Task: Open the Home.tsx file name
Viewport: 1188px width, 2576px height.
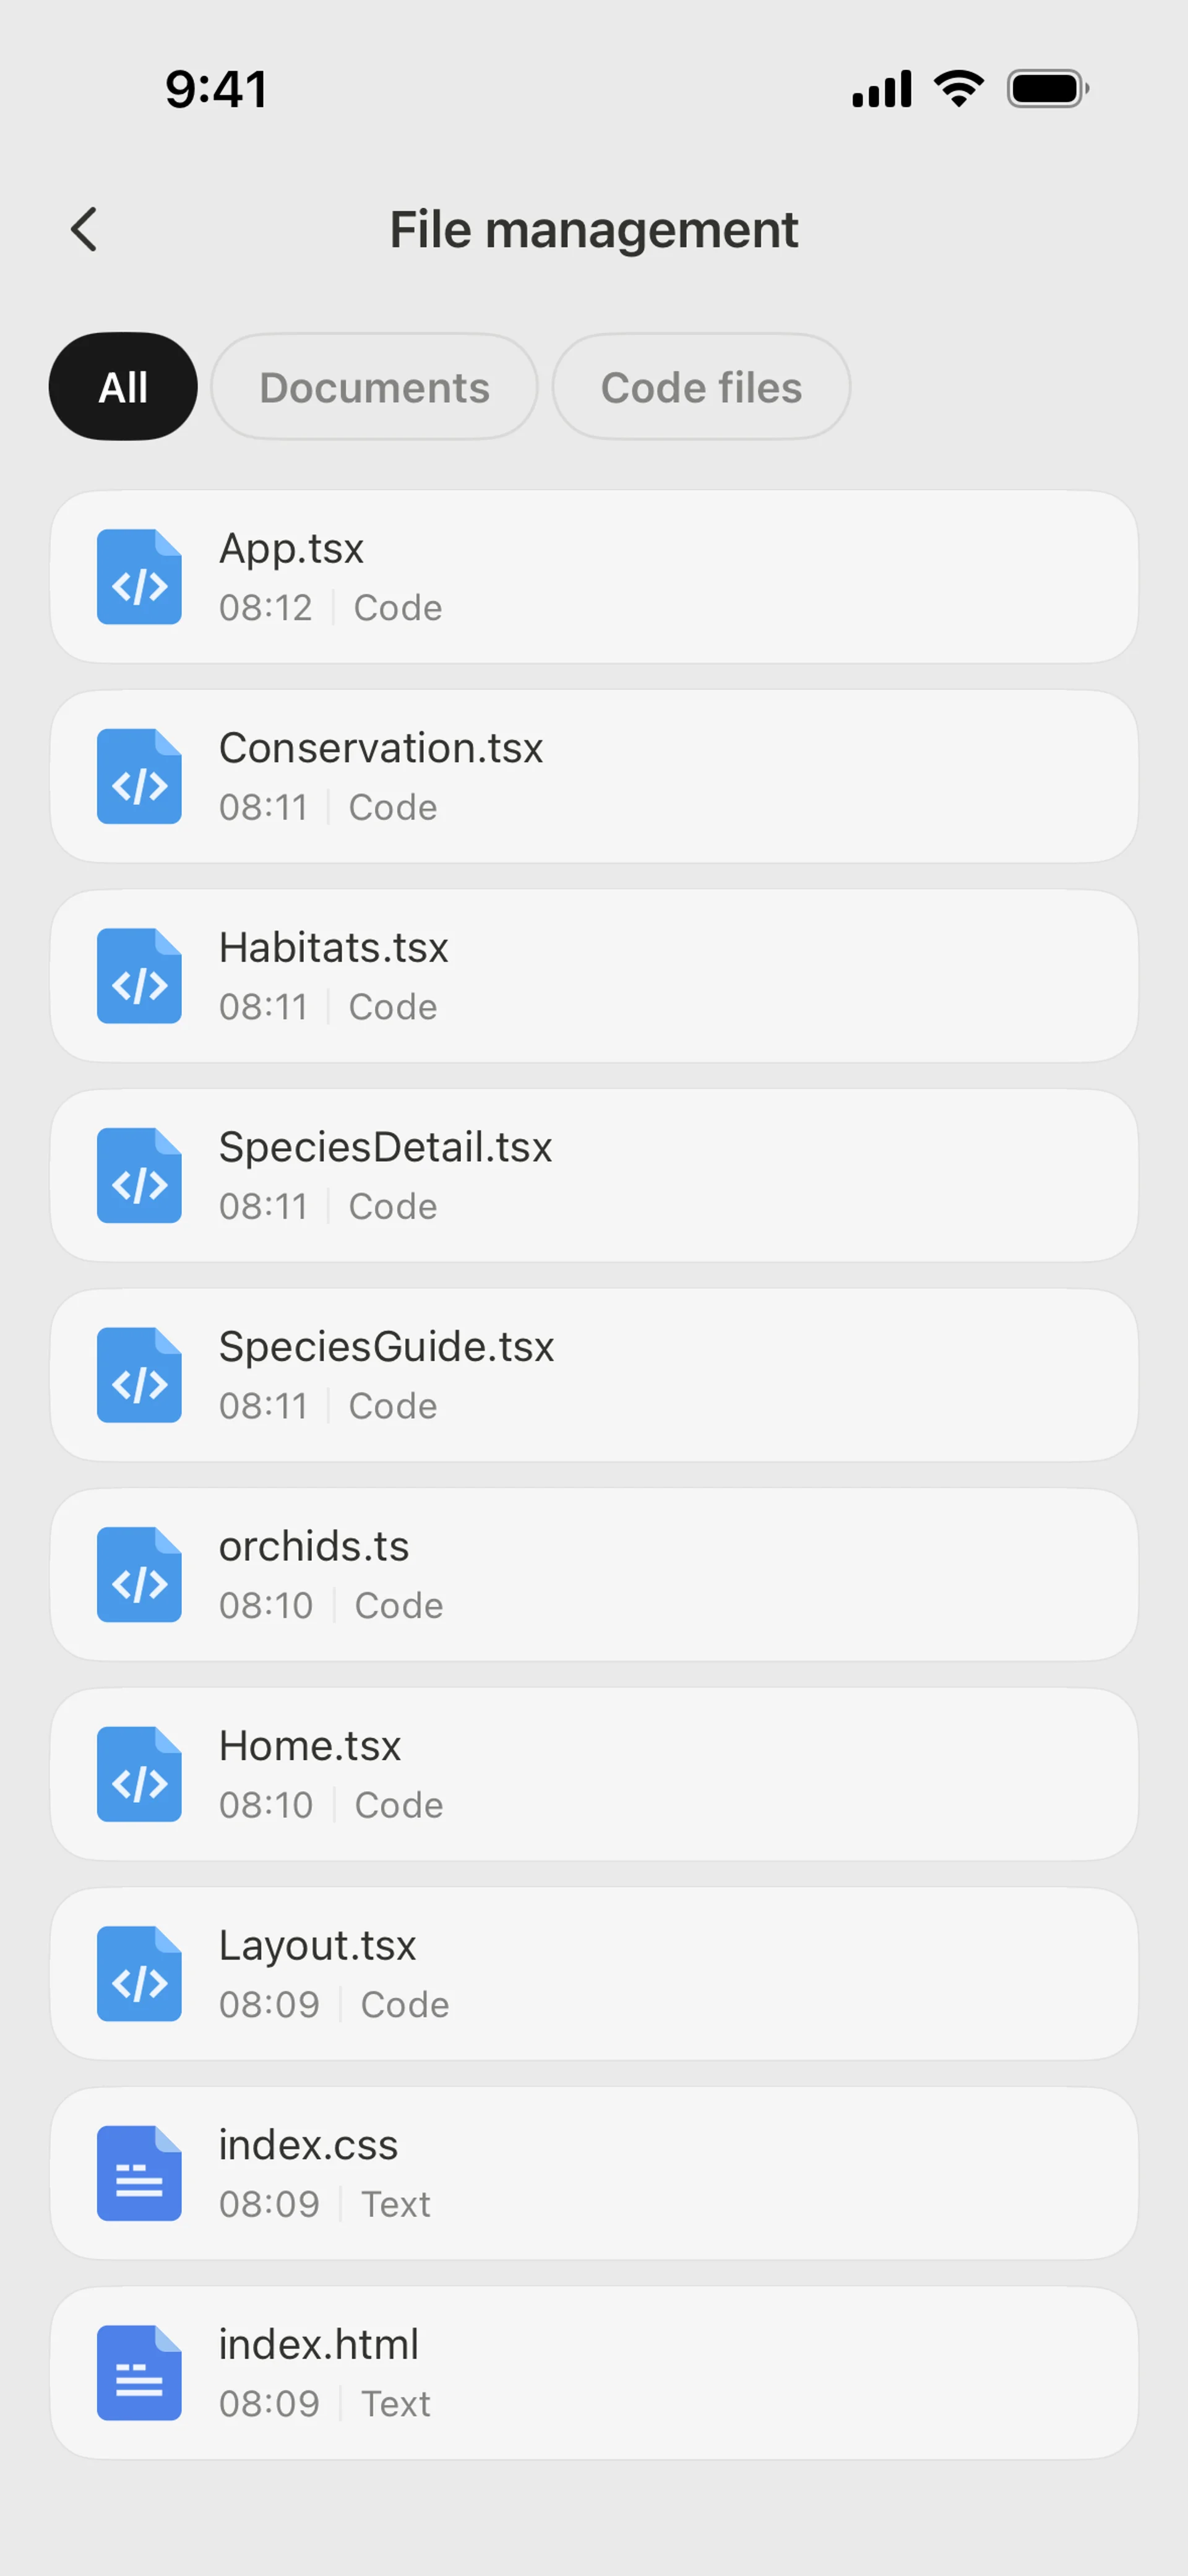Action: [310, 1746]
